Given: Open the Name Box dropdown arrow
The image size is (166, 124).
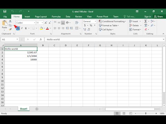Looking at the screenshot, I should 17,39.
